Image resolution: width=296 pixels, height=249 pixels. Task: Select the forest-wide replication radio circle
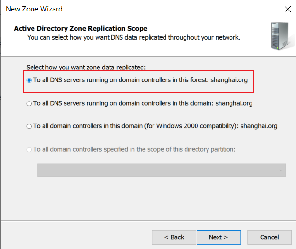point(29,80)
